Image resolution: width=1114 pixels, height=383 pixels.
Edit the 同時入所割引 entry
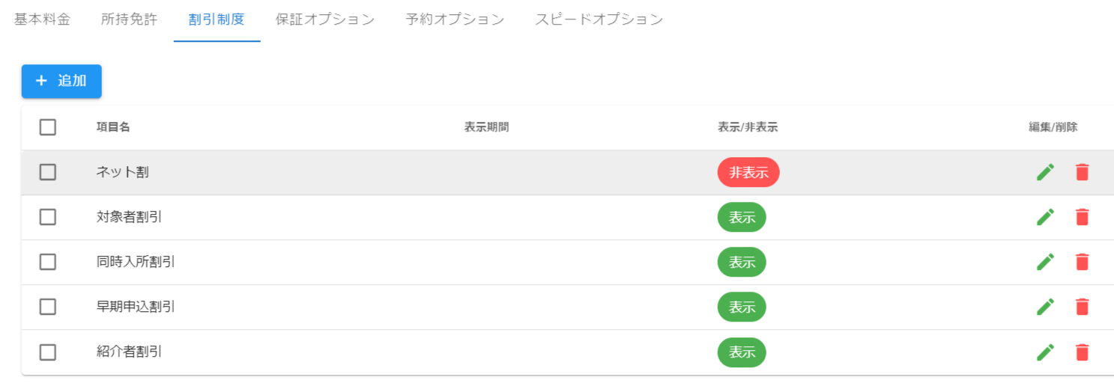click(1045, 262)
